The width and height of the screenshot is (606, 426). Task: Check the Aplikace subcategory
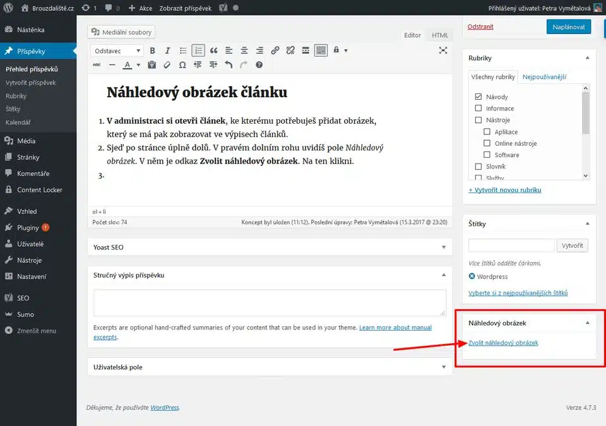pyautogui.click(x=487, y=131)
